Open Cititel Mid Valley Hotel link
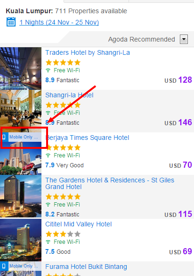 [x=79, y=224]
